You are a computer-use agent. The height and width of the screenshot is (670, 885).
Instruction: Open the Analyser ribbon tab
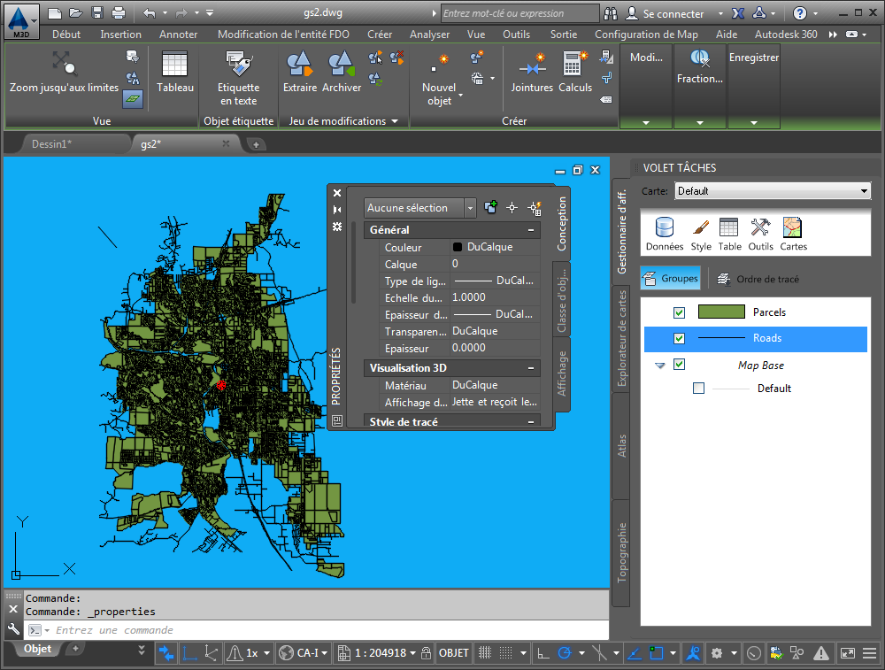pos(429,35)
